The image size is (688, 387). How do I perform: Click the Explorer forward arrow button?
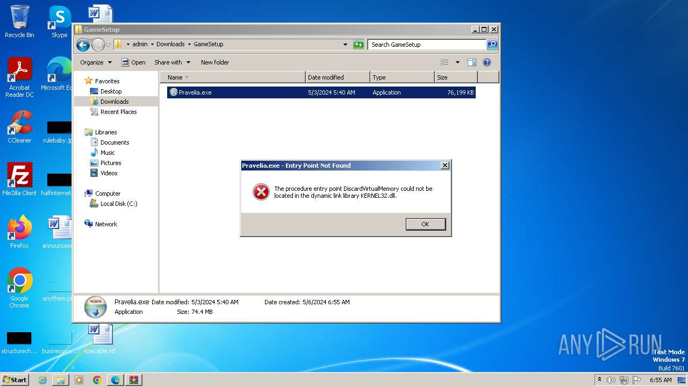point(98,45)
